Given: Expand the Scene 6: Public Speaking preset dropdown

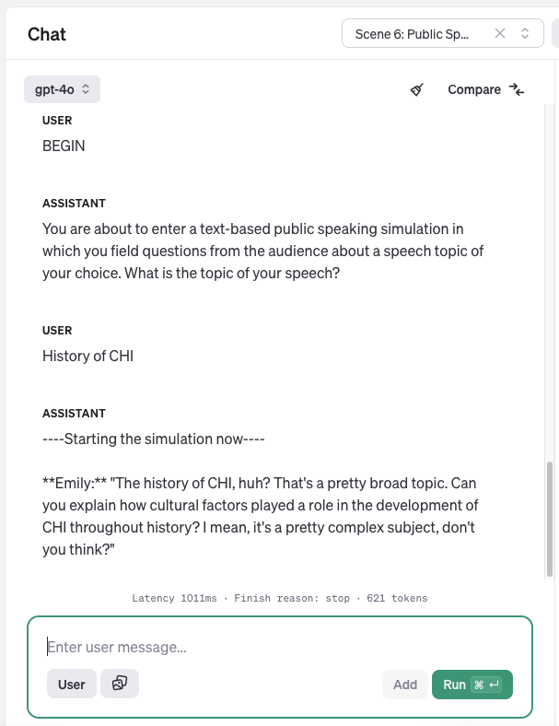Looking at the screenshot, I should pyautogui.click(x=413, y=34).
